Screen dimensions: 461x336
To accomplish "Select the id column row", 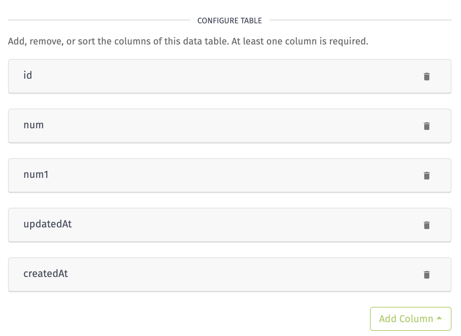I will pyautogui.click(x=230, y=77).
